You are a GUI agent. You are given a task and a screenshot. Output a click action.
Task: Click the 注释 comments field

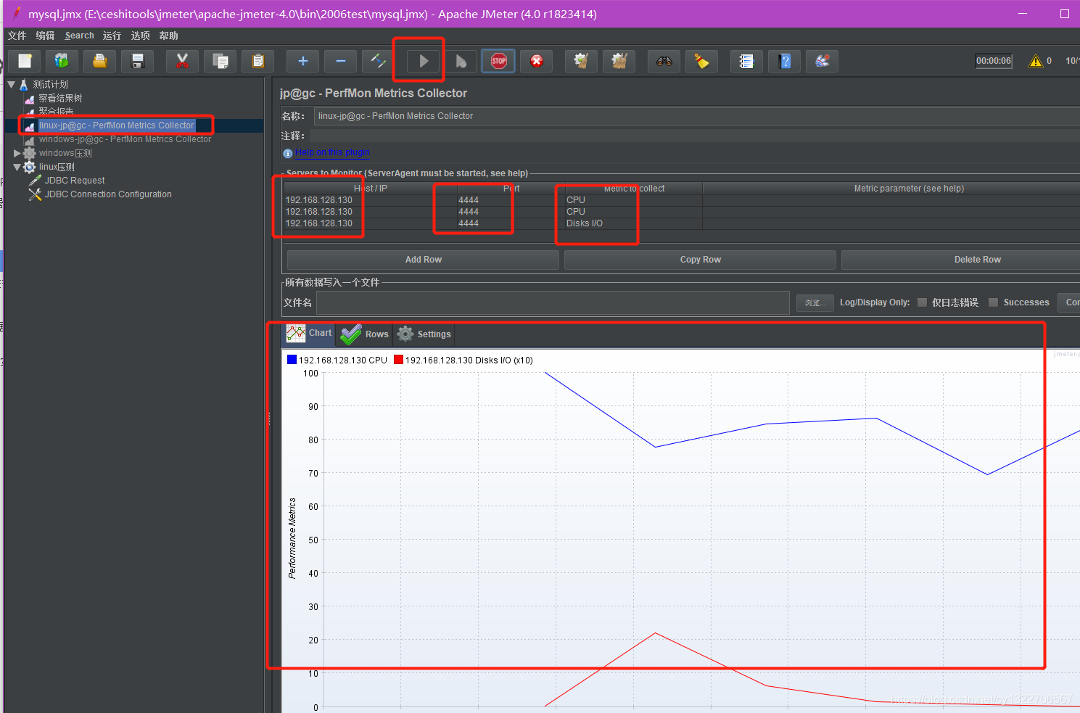(x=695, y=136)
